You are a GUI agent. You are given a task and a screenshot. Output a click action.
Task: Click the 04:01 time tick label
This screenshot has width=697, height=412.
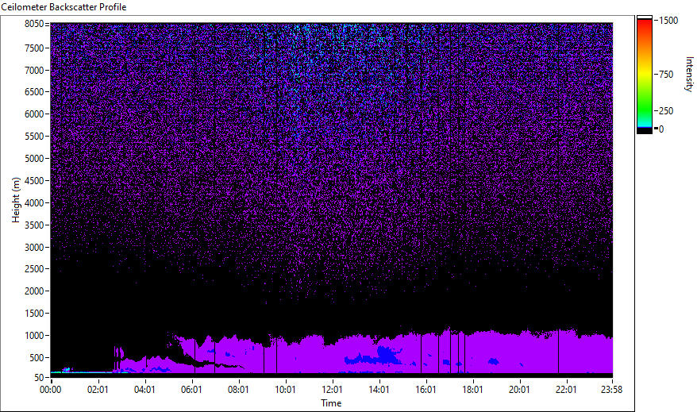coord(144,390)
